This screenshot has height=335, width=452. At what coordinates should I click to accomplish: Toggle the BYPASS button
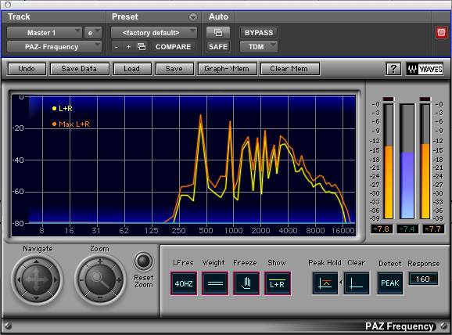click(x=259, y=33)
